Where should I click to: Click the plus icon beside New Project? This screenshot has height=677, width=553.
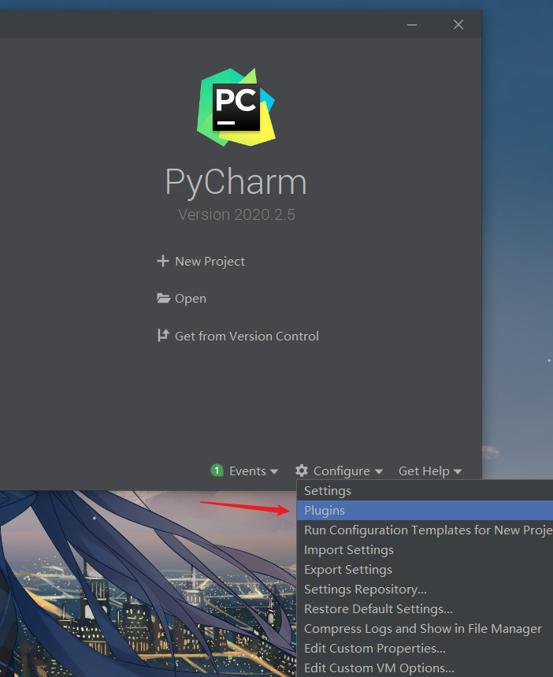(163, 261)
